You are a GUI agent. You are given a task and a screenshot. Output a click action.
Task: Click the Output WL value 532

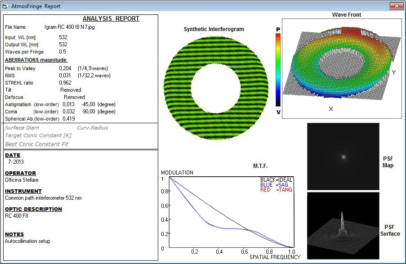click(x=63, y=45)
